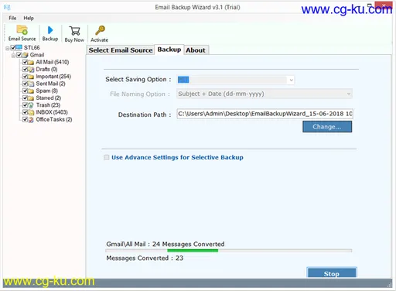Click the All Mail folder icon
The width and height of the screenshot is (396, 291).
click(31, 62)
